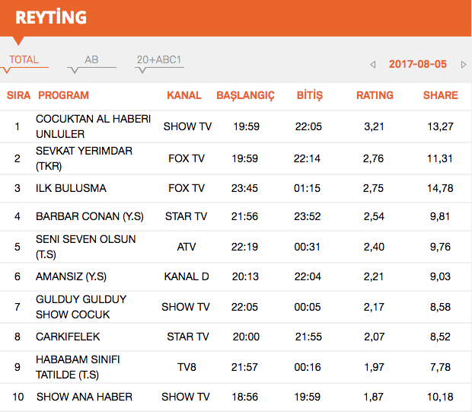The image size is (472, 412).
Task: Switch to the 20+ABC1 ratings tab
Action: click(159, 60)
